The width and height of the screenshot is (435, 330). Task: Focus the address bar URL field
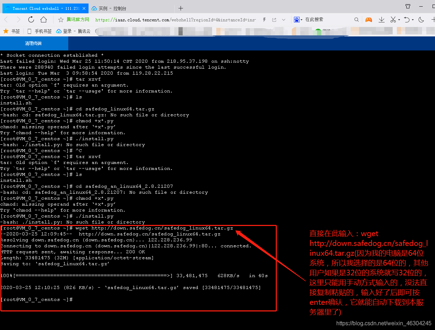click(x=175, y=20)
